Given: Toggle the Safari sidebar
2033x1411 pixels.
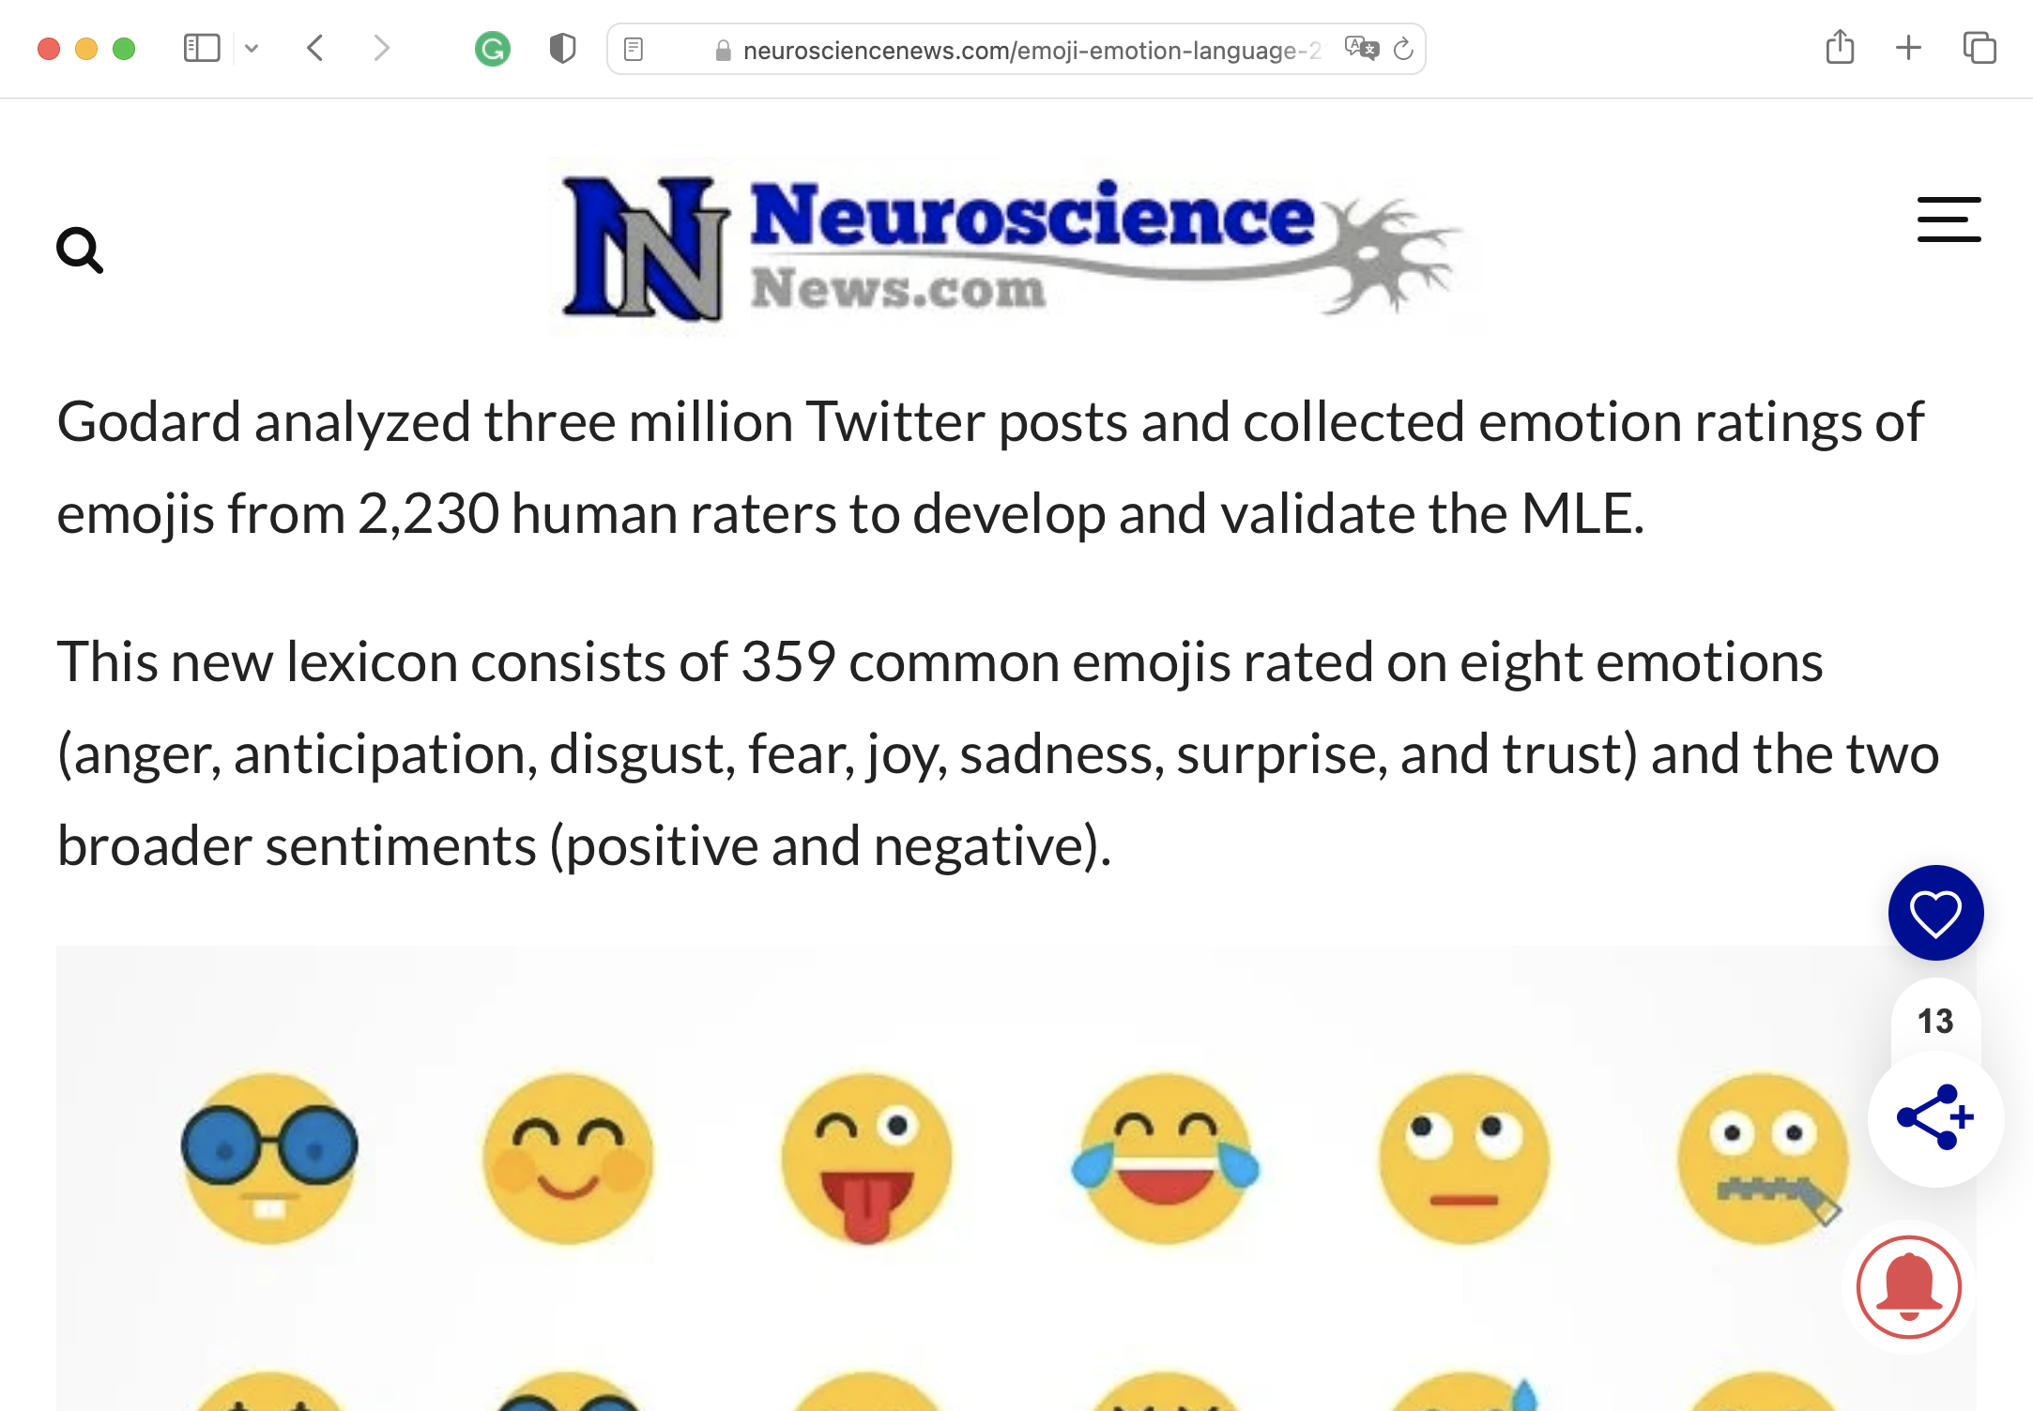Looking at the screenshot, I should (202, 49).
